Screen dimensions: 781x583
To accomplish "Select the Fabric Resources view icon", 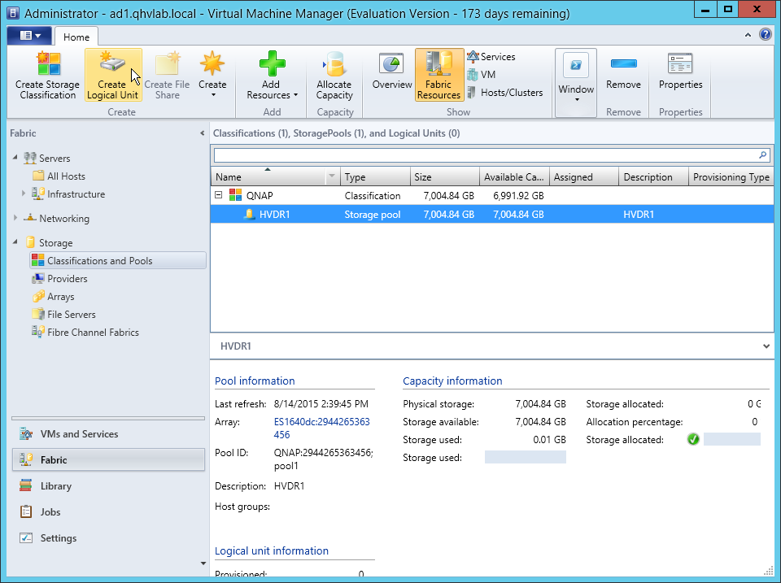I will 438,75.
